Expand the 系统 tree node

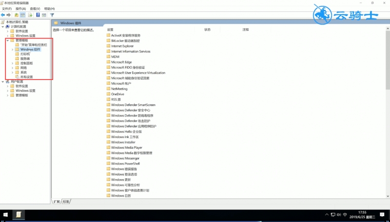tap(12, 72)
